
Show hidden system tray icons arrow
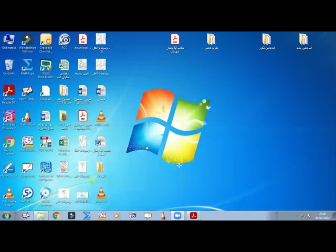click(297, 216)
